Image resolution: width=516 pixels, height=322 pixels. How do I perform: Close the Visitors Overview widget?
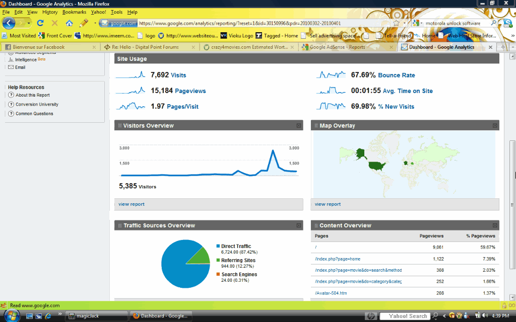[298, 125]
